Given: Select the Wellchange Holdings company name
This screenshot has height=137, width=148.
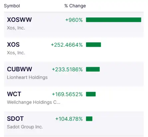Looking at the screenshot, I should coord(34,102).
